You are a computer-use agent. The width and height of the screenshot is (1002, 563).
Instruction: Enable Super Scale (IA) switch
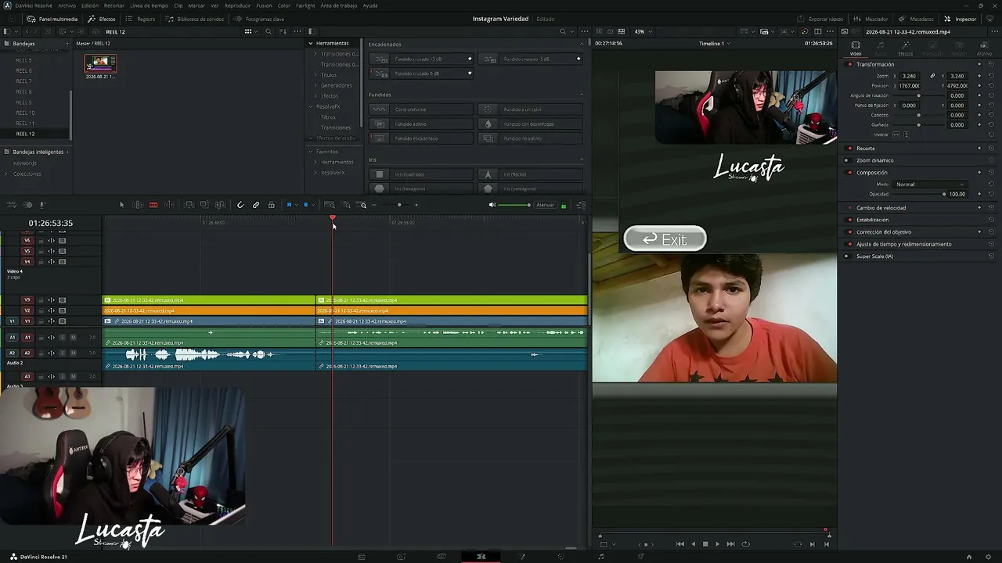[x=846, y=256]
